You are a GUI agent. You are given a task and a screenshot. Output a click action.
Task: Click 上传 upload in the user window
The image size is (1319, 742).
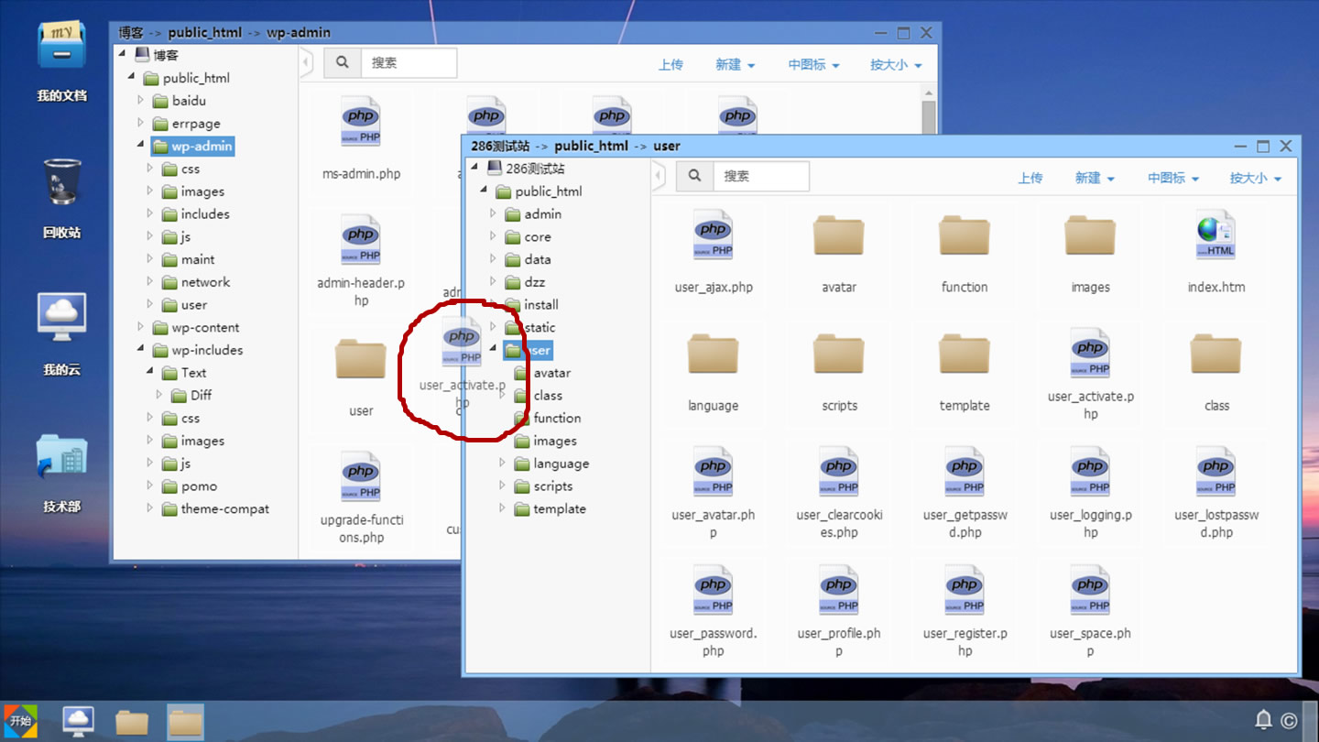tap(1030, 178)
